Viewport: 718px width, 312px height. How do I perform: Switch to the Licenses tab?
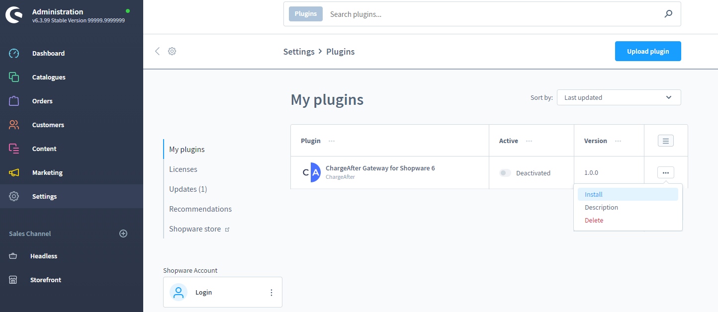pyautogui.click(x=183, y=169)
